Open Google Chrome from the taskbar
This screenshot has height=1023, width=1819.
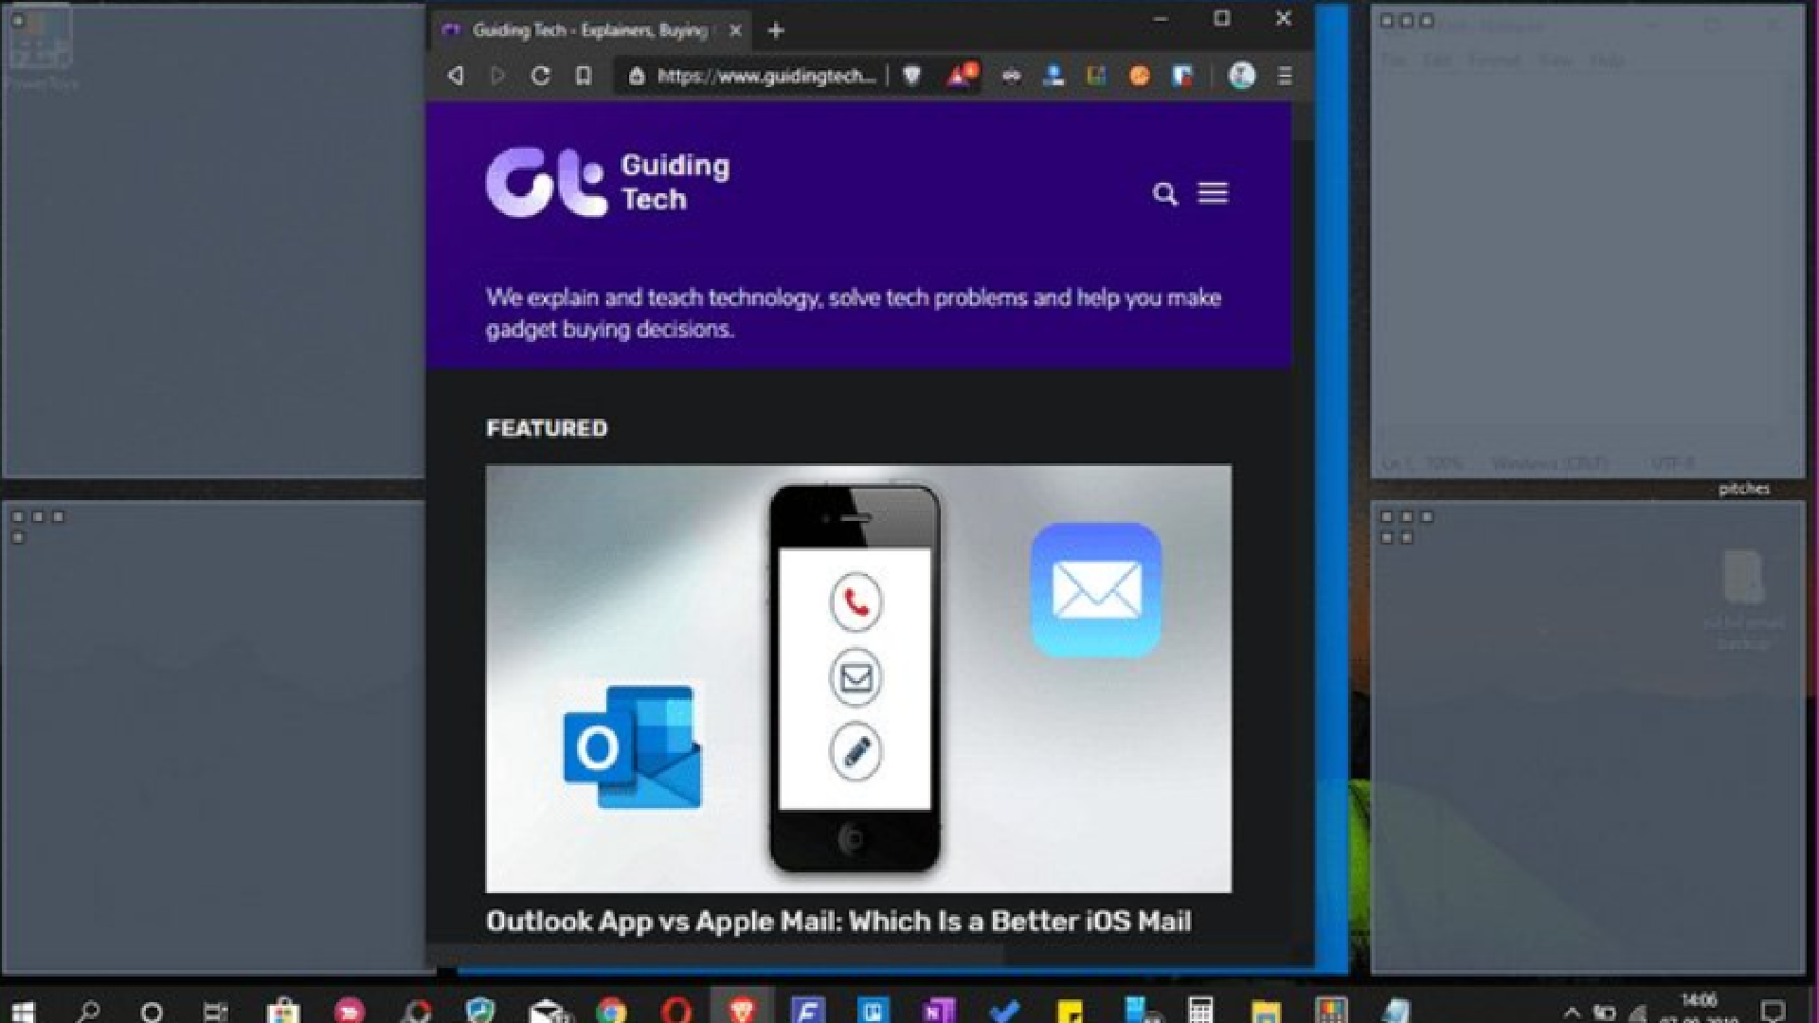pyautogui.click(x=611, y=1011)
